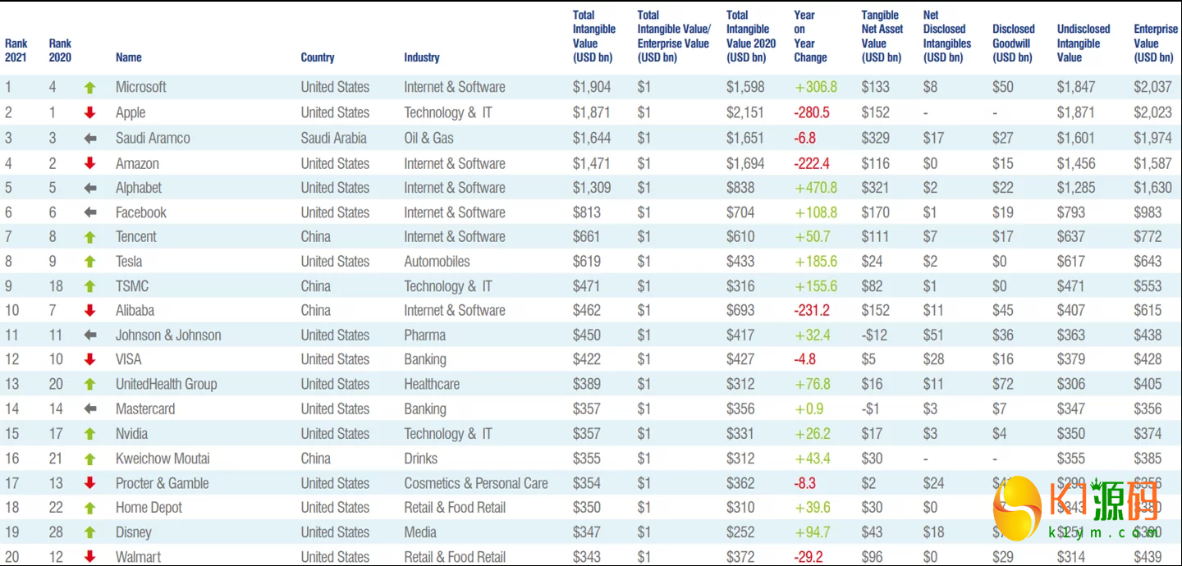Click the "Year on Year Change" column header
1182x566 pixels.
pyautogui.click(x=810, y=36)
